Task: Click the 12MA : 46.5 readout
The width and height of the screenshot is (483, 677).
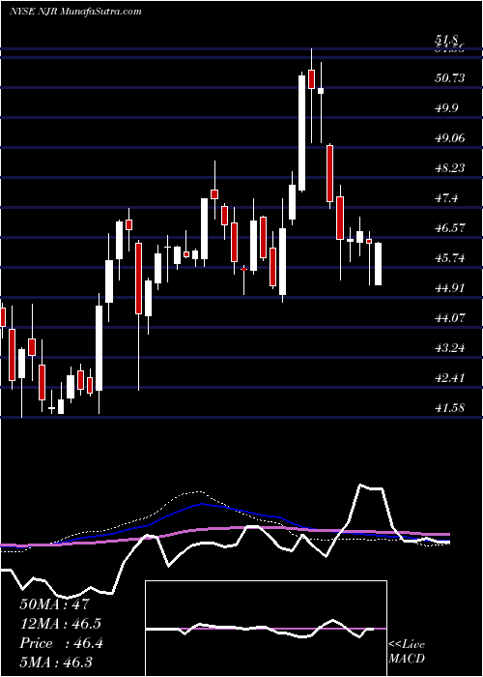Action: [x=61, y=624]
